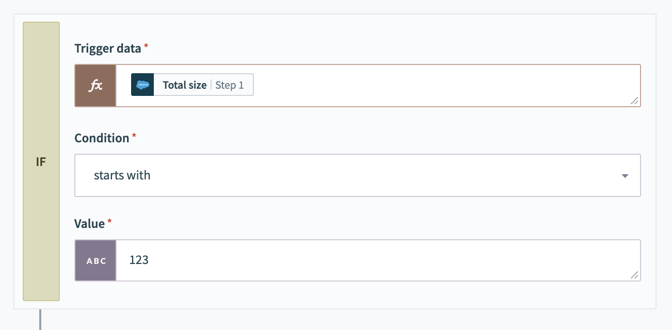Viewport: 672px width, 330px height.
Task: Click the IF branch label block
Action: click(x=41, y=161)
